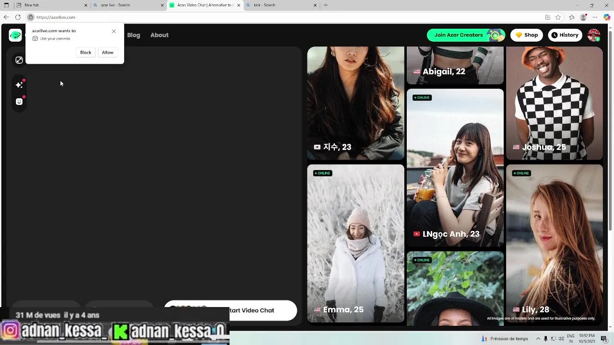This screenshot has height=345, width=614.
Task: Start Video Chat button
Action: click(230, 310)
